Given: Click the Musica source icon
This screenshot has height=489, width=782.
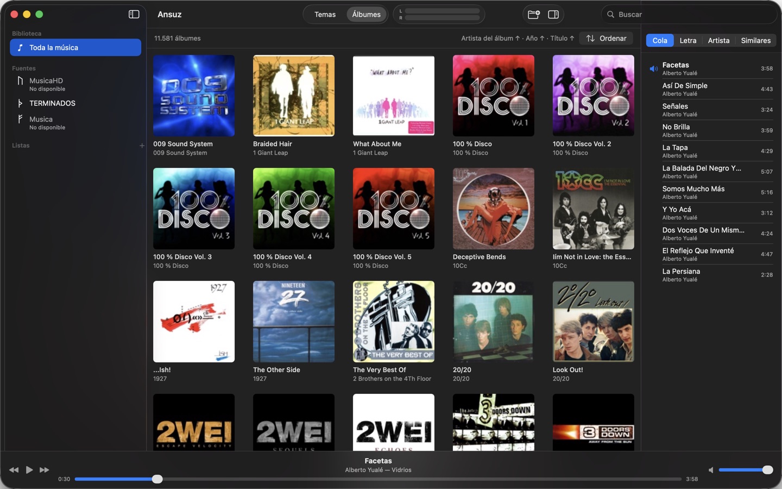Looking at the screenshot, I should 20,119.
